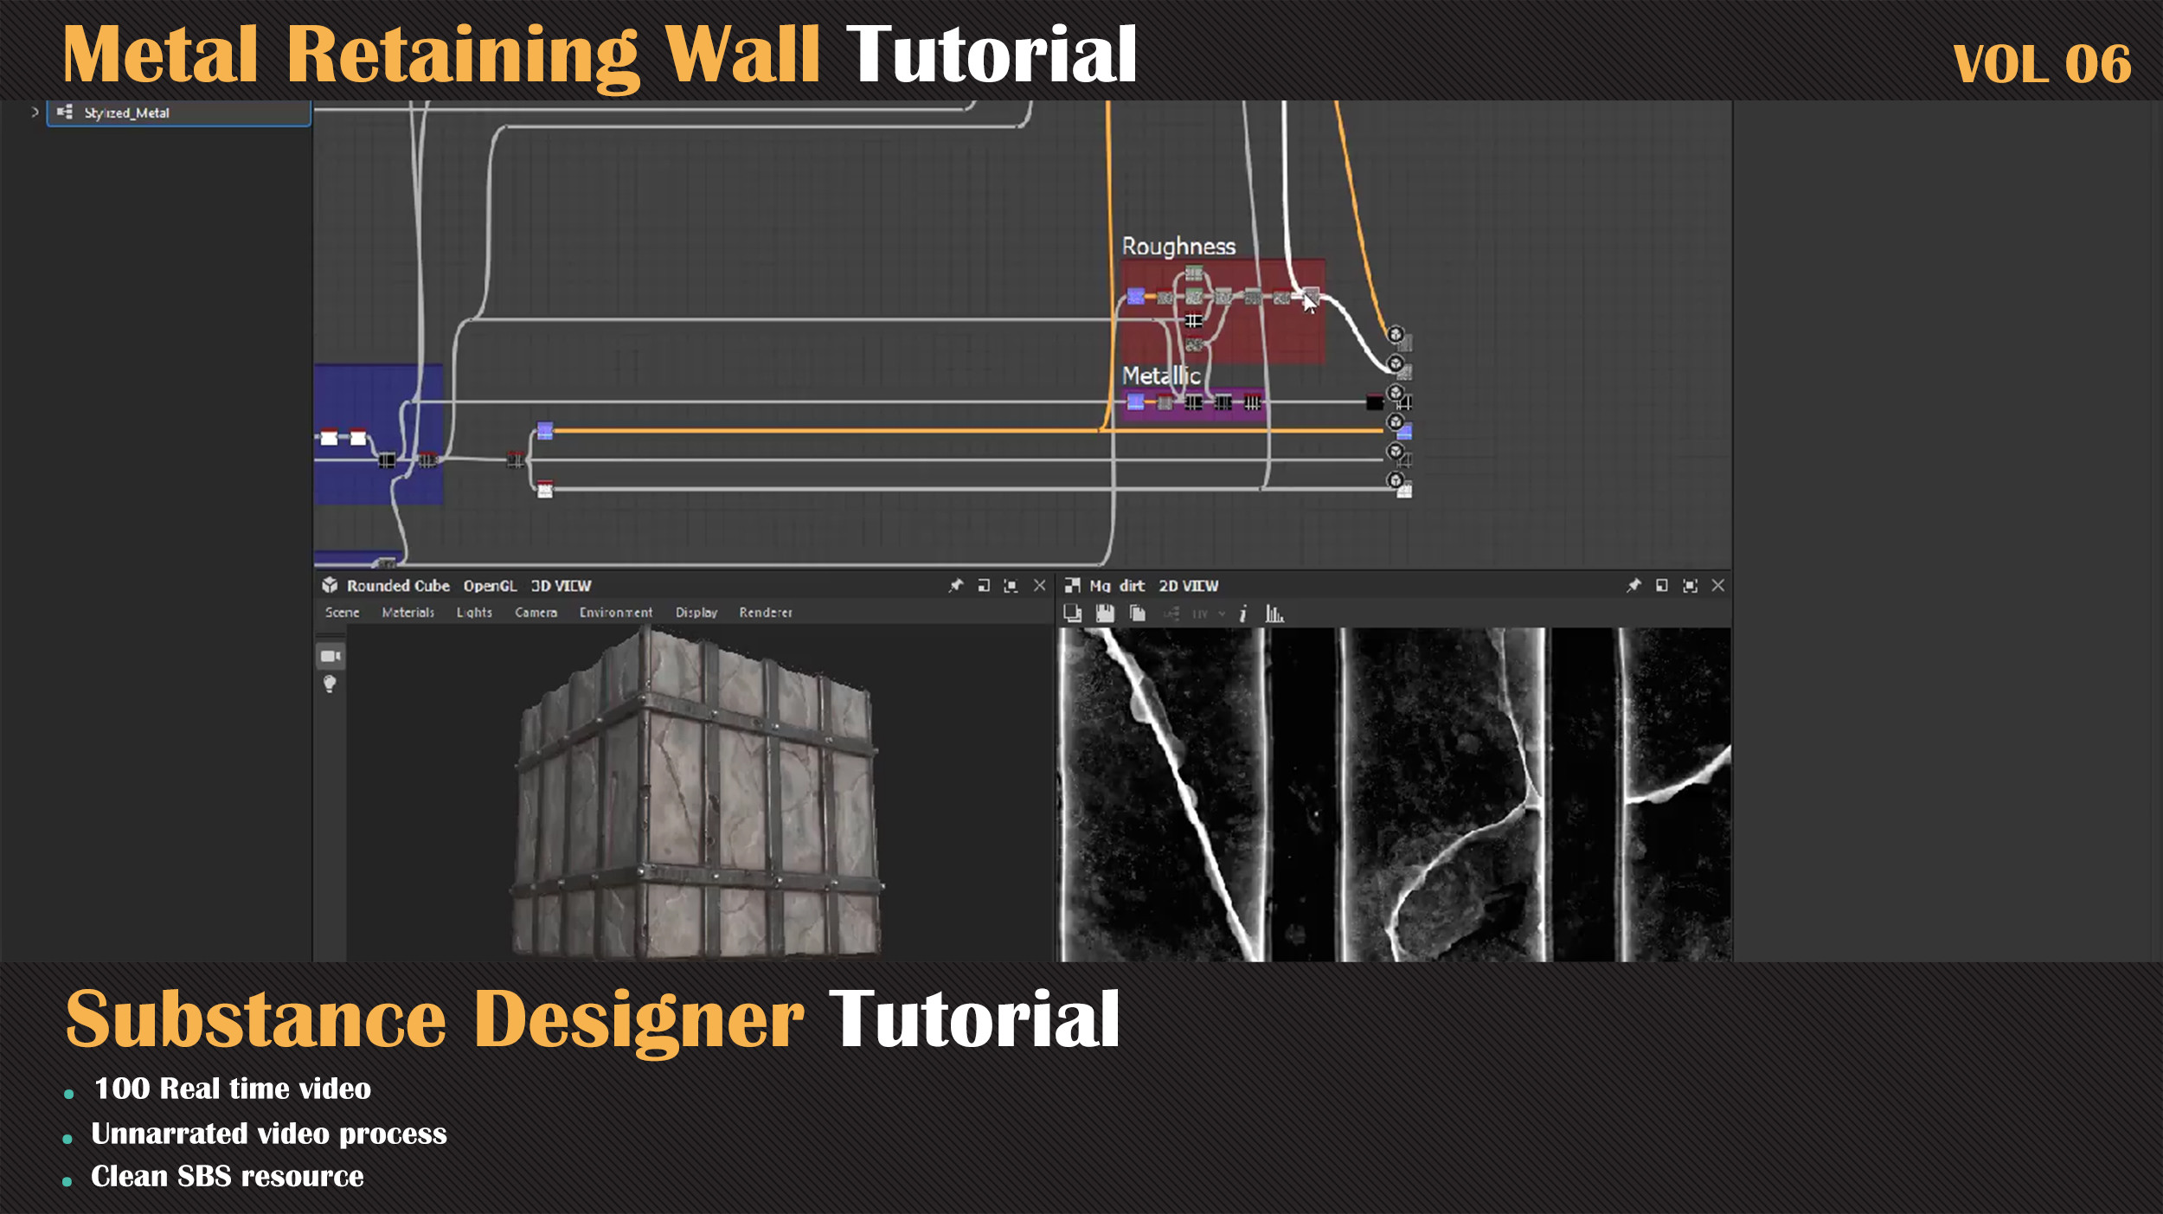Image resolution: width=2163 pixels, height=1214 pixels.
Task: Undock the 3D View panel
Action: (983, 586)
